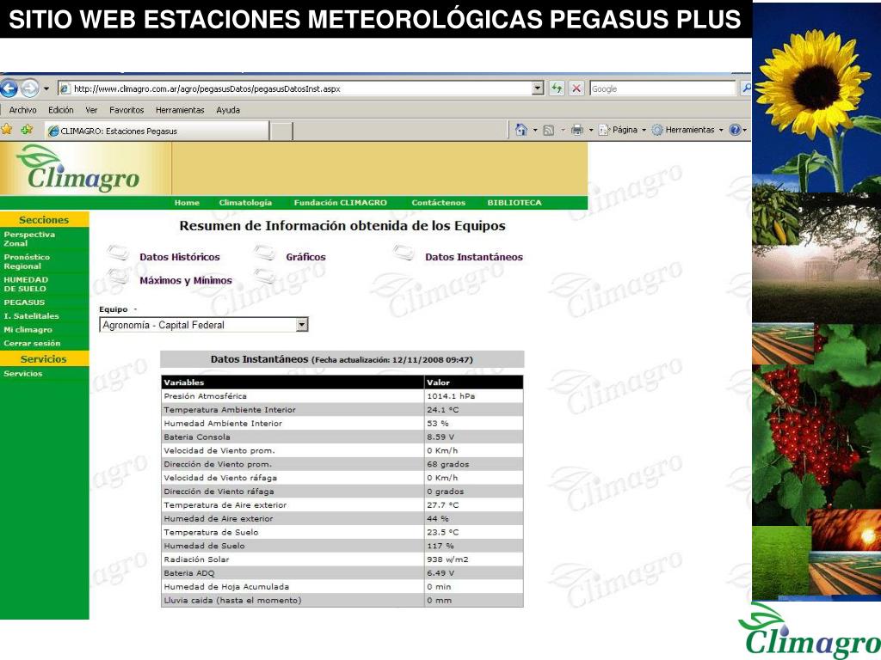
Task: Open the Ver menu
Action: coord(91,110)
